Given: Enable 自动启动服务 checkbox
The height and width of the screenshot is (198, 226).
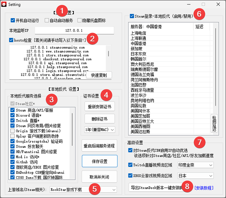Looking at the screenshot, I should 47,21.
